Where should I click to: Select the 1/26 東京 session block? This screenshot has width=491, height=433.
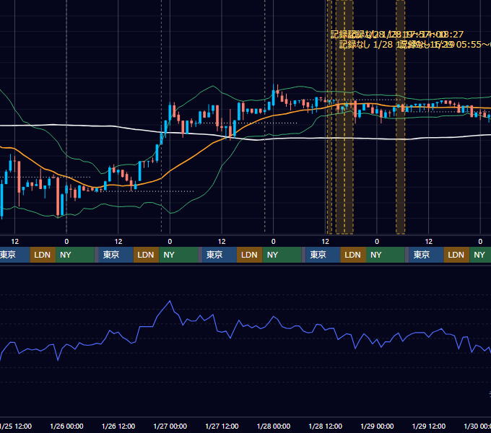116,255
